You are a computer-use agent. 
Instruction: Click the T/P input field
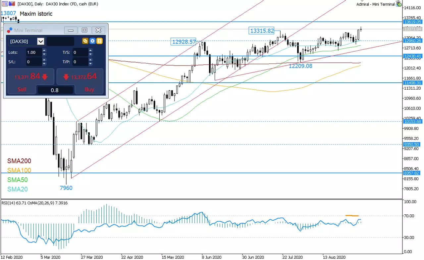tap(80, 62)
